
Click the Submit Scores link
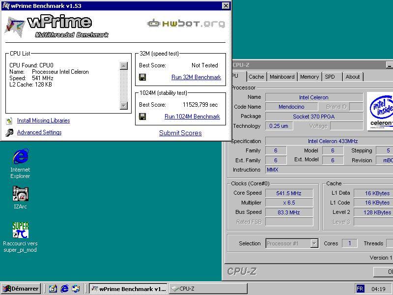(x=180, y=133)
